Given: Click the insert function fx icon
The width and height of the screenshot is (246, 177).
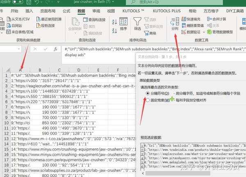Looking at the screenshot, I should [55, 49].
